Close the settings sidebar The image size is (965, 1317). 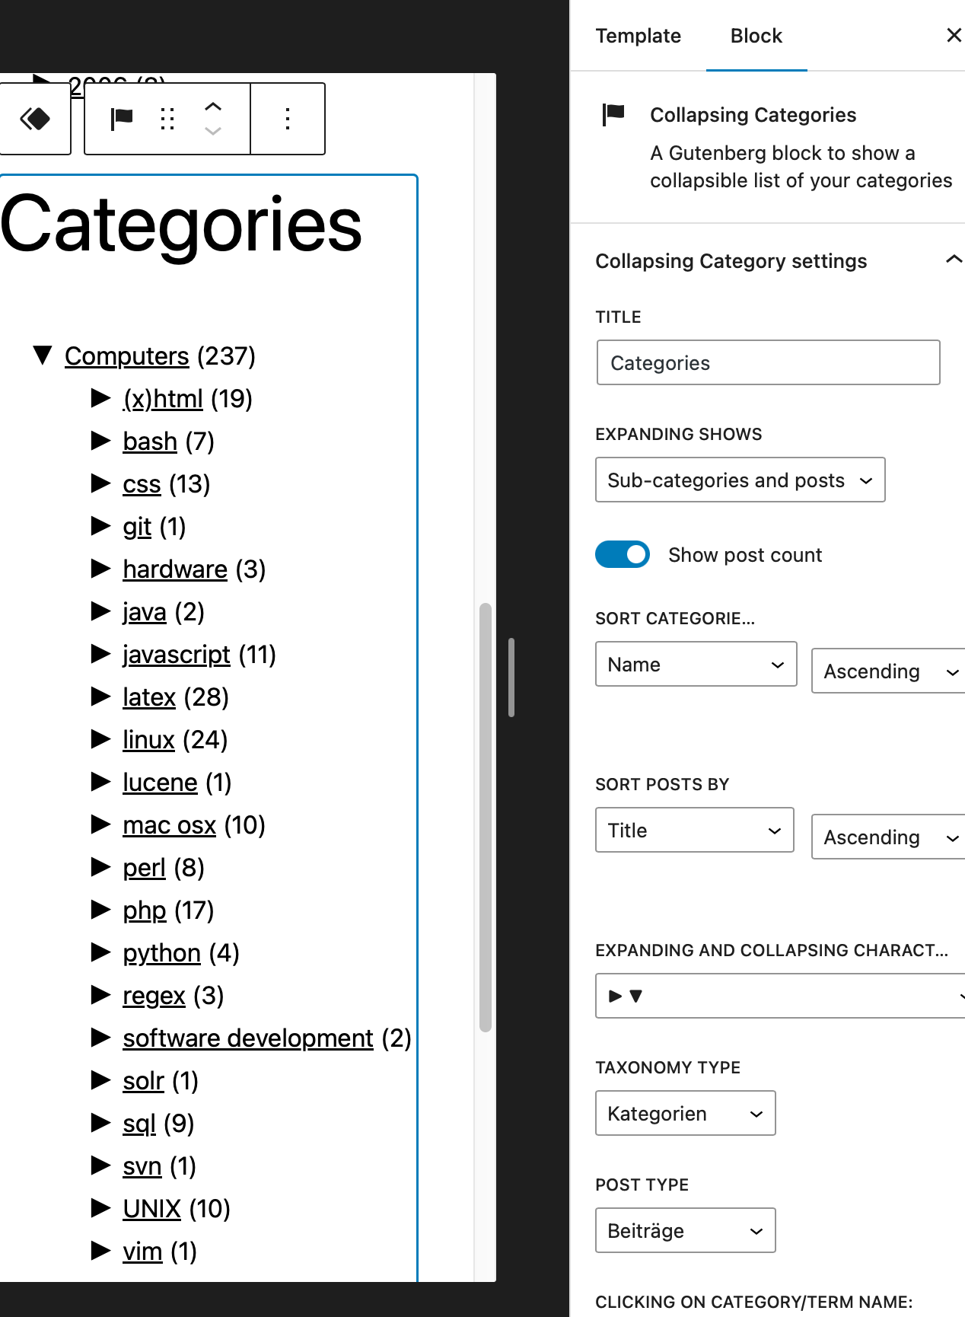click(x=954, y=35)
